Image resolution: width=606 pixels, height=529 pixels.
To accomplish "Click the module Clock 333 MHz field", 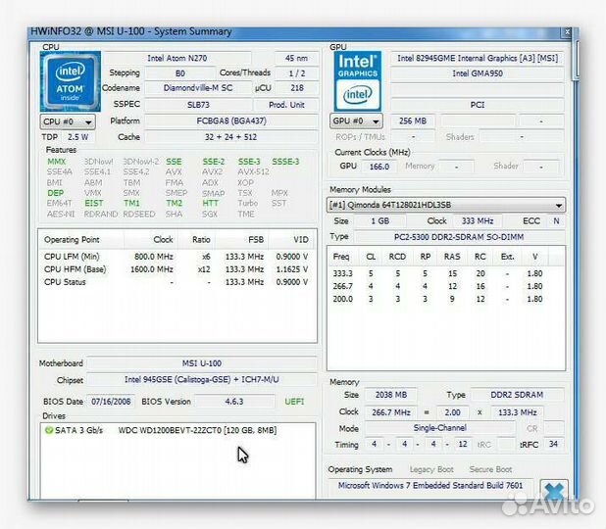I will coord(478,221).
